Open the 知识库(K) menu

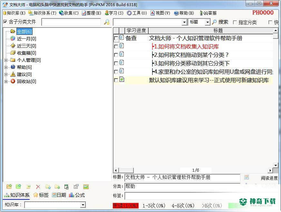14,13
